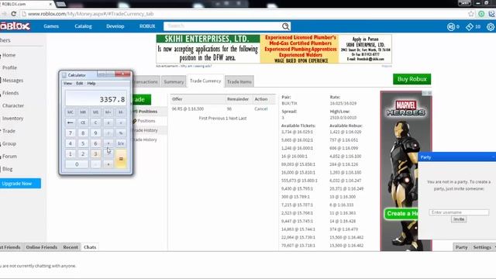Click the Calculator plus key
This screenshot has height=279, width=496.
(108, 164)
